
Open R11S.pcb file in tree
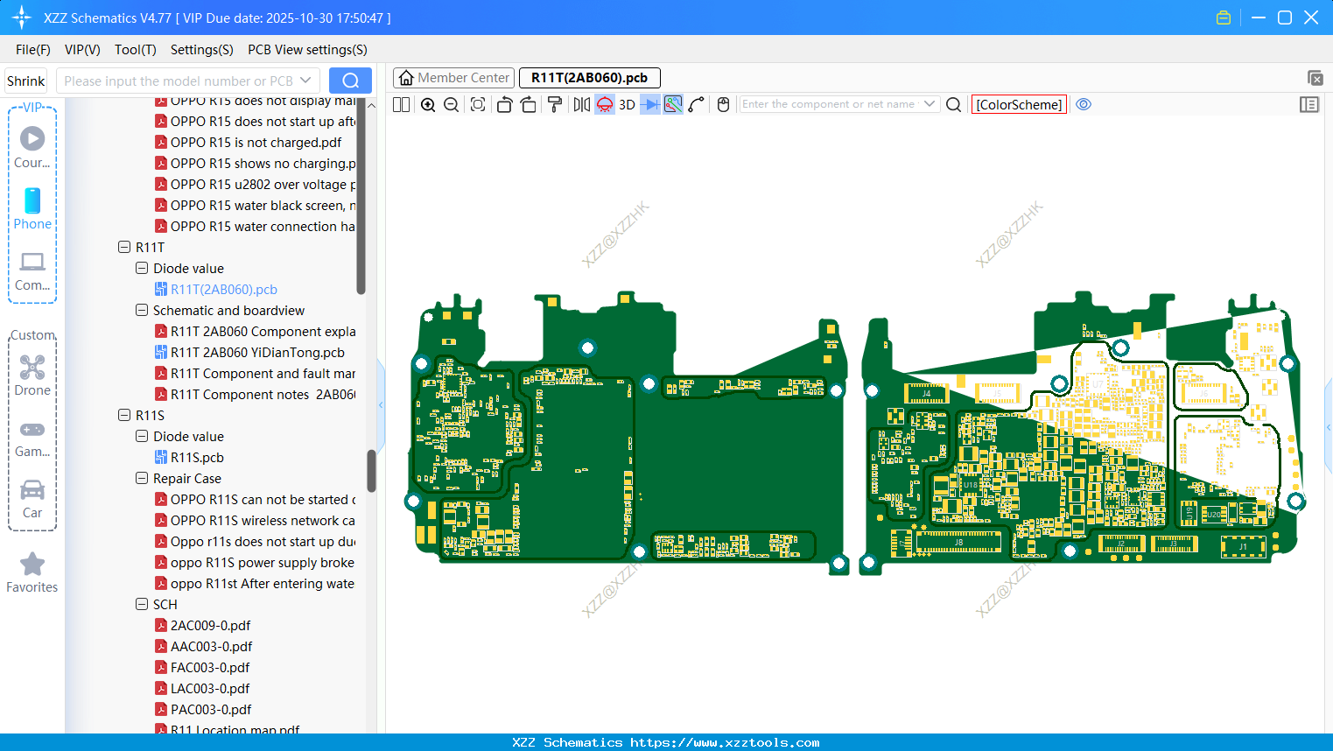197,458
